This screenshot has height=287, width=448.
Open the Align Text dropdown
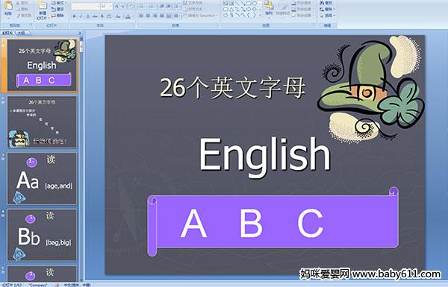click(195, 9)
